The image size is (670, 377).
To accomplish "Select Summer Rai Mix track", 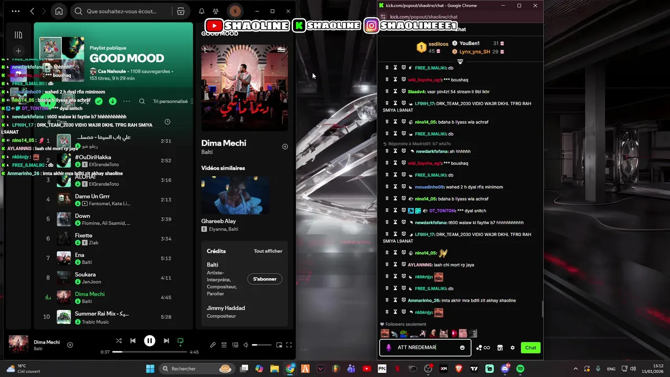I will tap(113, 317).
